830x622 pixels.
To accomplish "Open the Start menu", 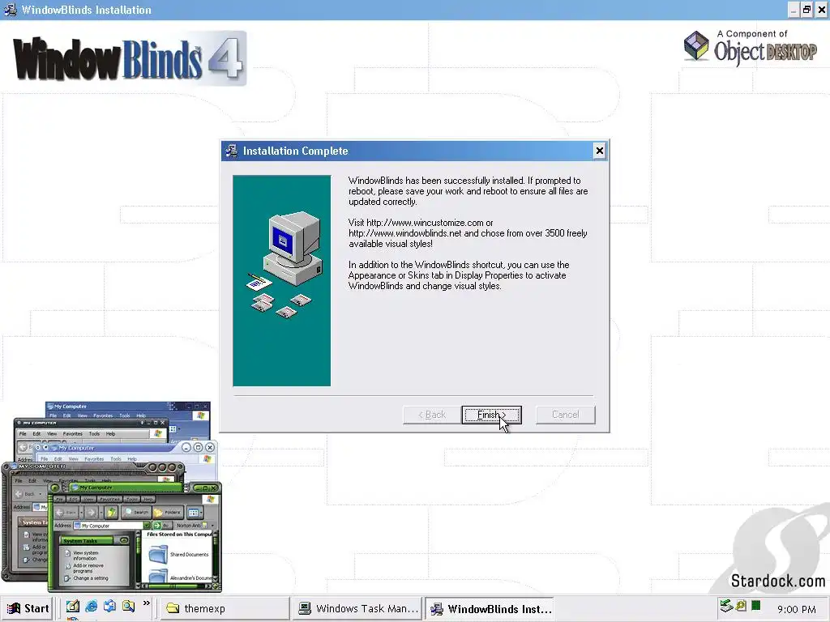I will 28,608.
